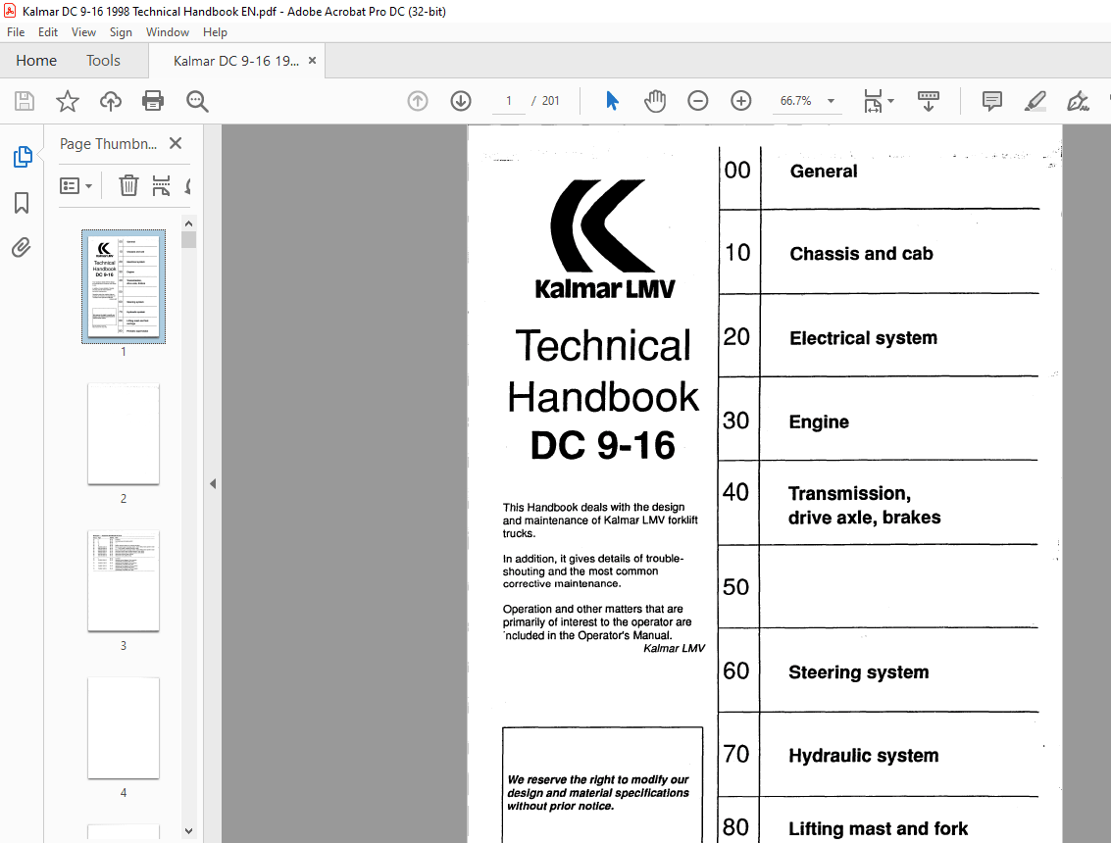
Task: Toggle the Attachments paperclip panel
Action: pyautogui.click(x=22, y=247)
